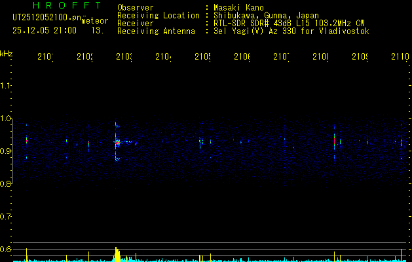Click the HROFFT title text
Viewport: 412px width, 262px height.
(67, 5)
